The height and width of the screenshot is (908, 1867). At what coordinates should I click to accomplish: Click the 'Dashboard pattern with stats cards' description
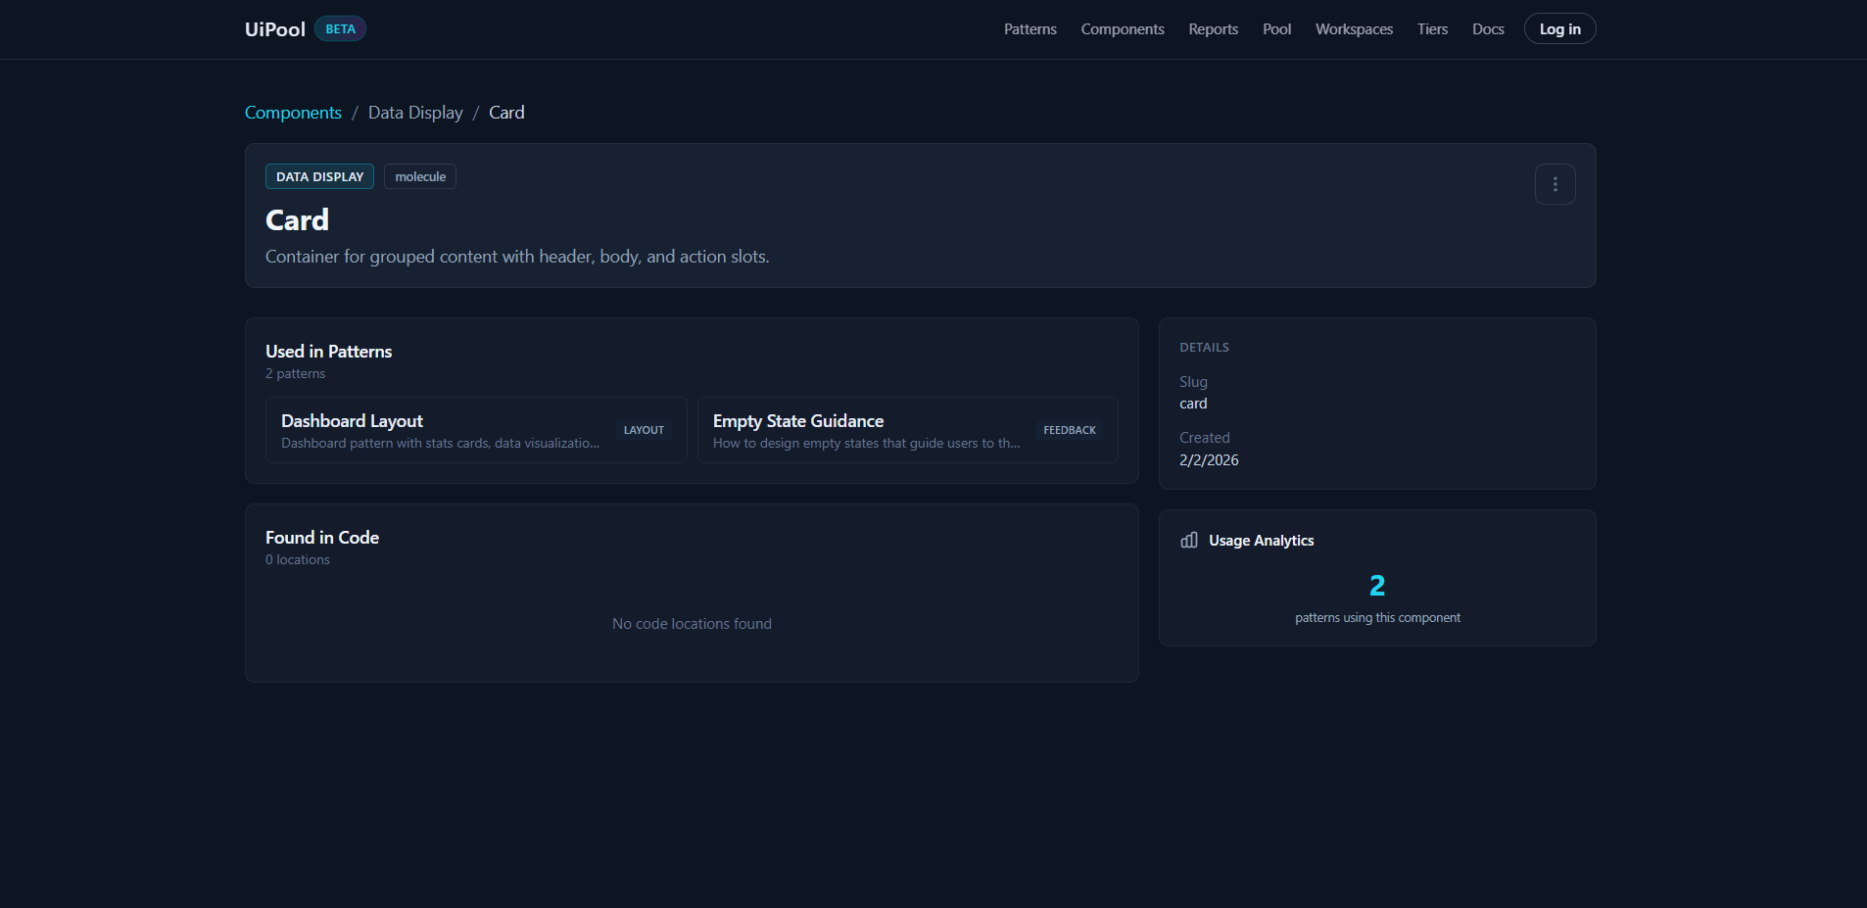(x=440, y=444)
